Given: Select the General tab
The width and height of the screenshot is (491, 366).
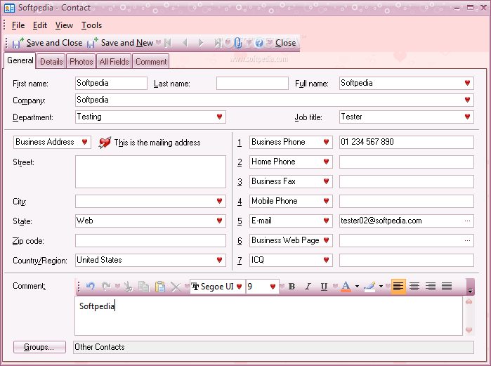Looking at the screenshot, I should [20, 60].
